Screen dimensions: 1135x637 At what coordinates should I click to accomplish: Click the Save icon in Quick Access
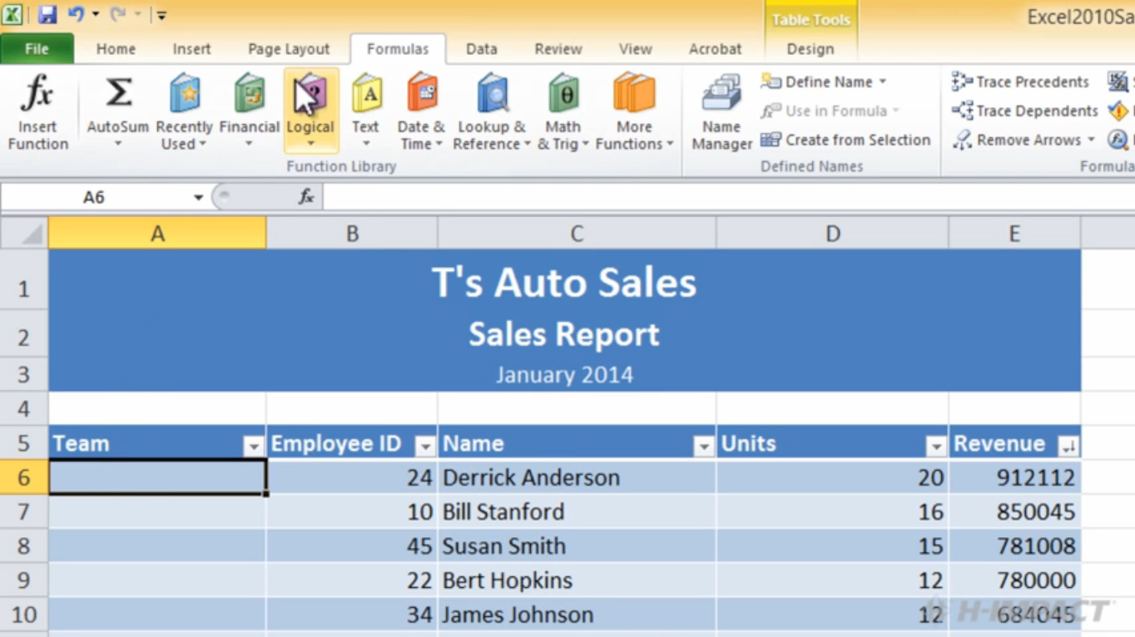pyautogui.click(x=47, y=15)
